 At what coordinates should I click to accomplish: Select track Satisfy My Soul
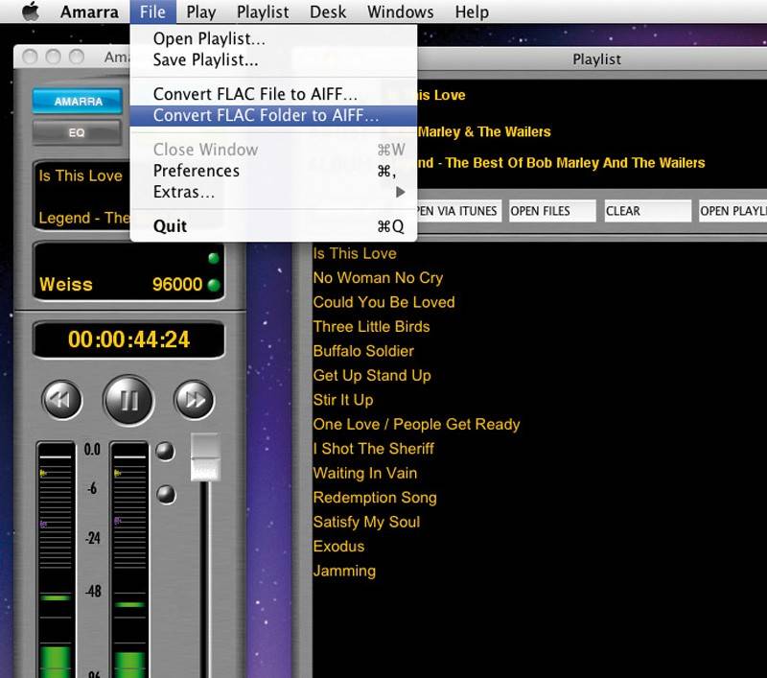click(366, 522)
